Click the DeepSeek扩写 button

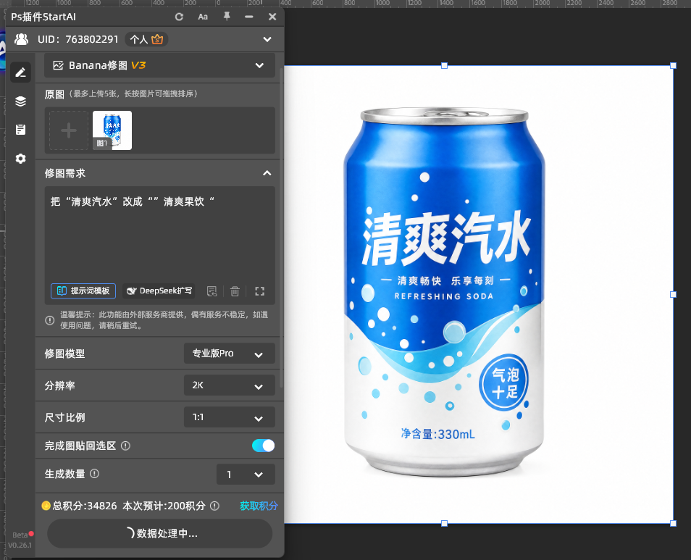click(x=159, y=291)
